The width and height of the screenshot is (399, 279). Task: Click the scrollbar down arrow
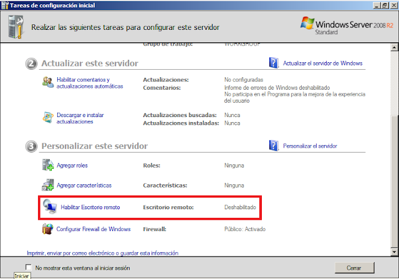(394, 252)
